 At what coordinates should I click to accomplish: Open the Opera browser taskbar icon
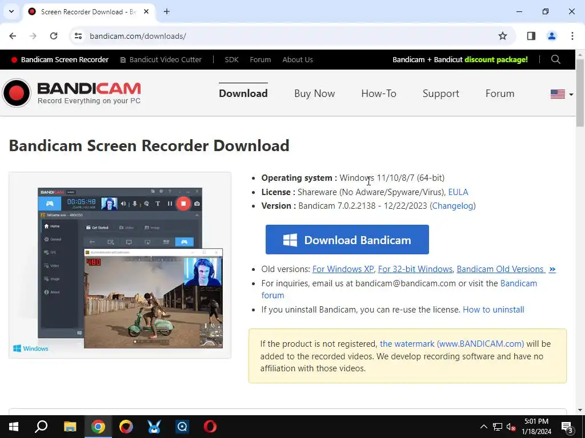[x=210, y=427]
